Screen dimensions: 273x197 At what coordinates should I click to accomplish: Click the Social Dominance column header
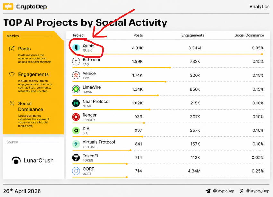coord(249,35)
